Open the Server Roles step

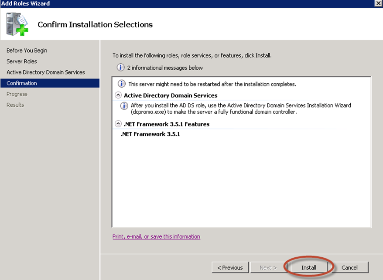coord(22,61)
